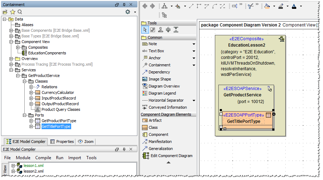Click Edit Component Diagram

[171, 156]
